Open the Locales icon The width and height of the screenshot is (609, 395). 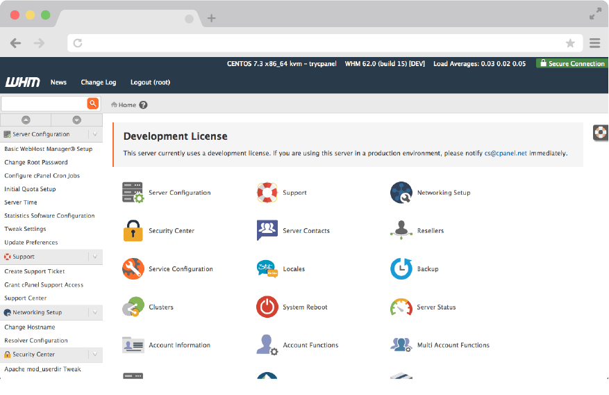click(x=267, y=268)
